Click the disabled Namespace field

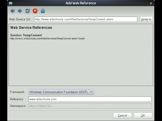90,106
